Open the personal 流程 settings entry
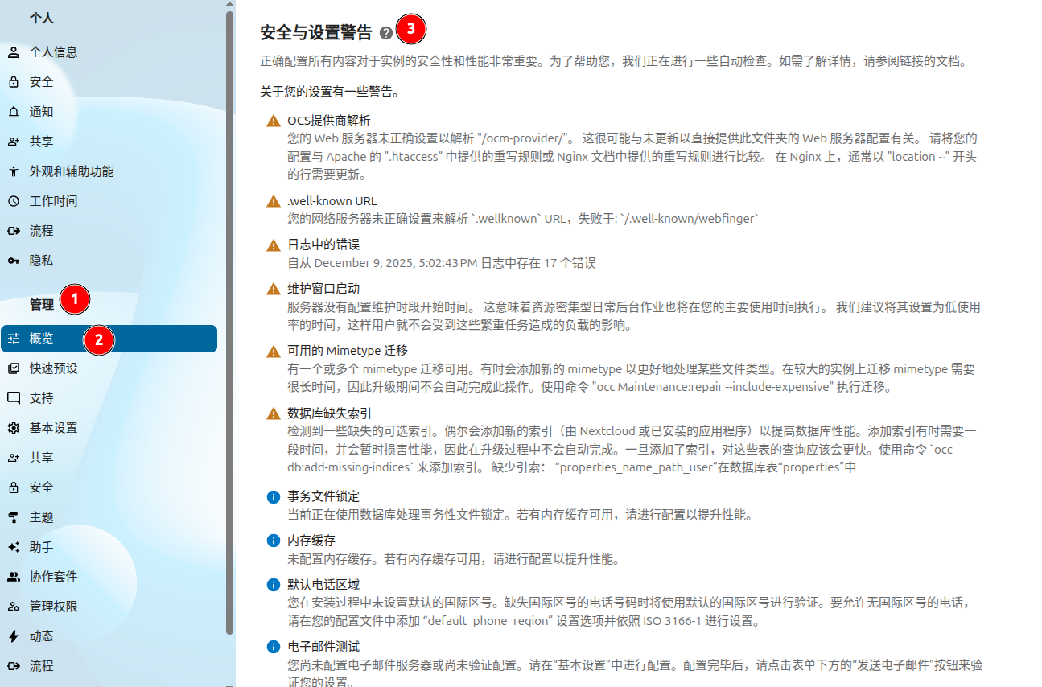 [42, 231]
